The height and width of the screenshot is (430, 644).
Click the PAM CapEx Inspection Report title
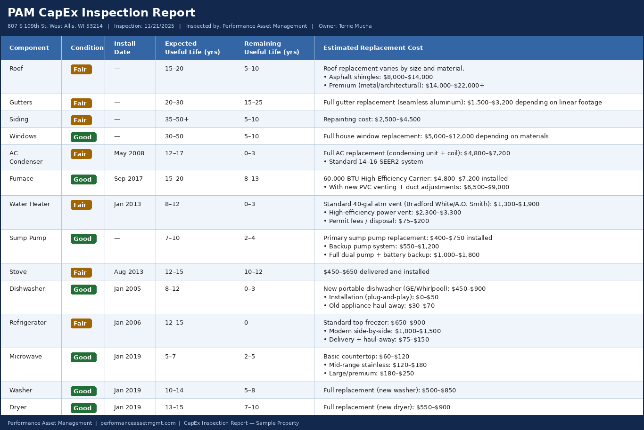(x=101, y=13)
